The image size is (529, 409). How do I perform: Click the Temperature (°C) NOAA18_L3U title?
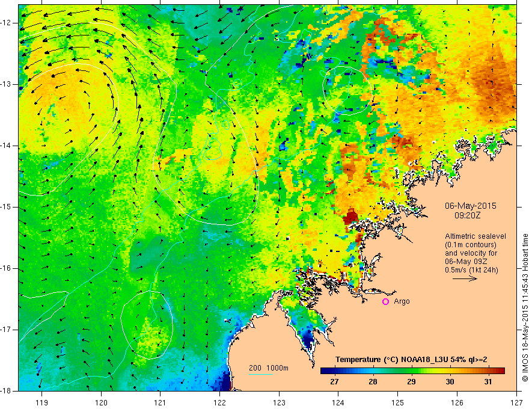411,360
